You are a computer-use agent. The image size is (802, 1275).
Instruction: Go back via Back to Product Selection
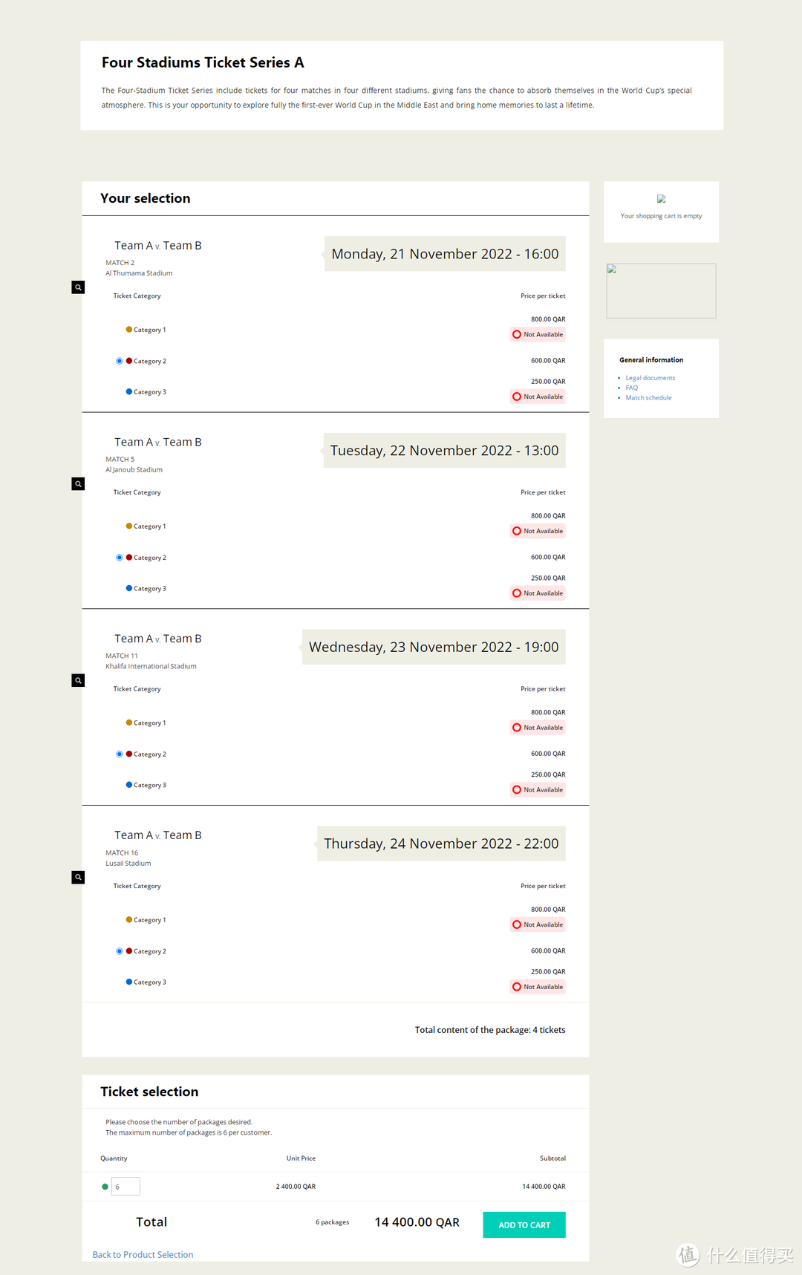[x=143, y=1255]
